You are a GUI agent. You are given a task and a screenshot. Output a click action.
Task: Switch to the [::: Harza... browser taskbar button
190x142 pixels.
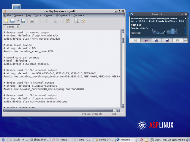[x=61, y=140]
